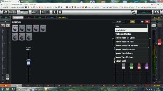Screen dimensions: 163x91
Task: Click the red master fader handle
Action: point(160,42)
